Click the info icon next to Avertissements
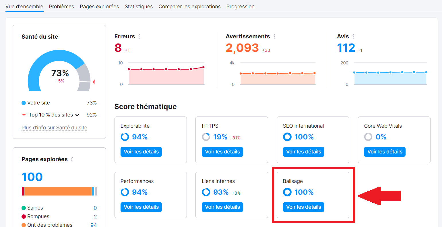The width and height of the screenshot is (442, 227). coord(274,36)
